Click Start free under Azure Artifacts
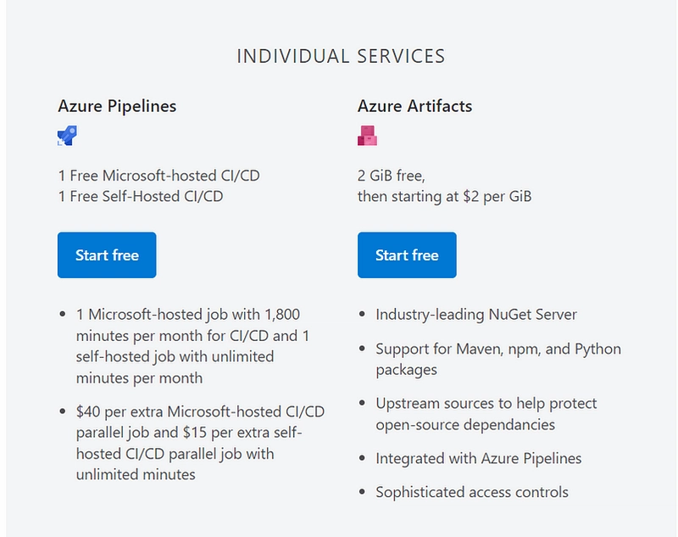678x537 pixels. [407, 255]
